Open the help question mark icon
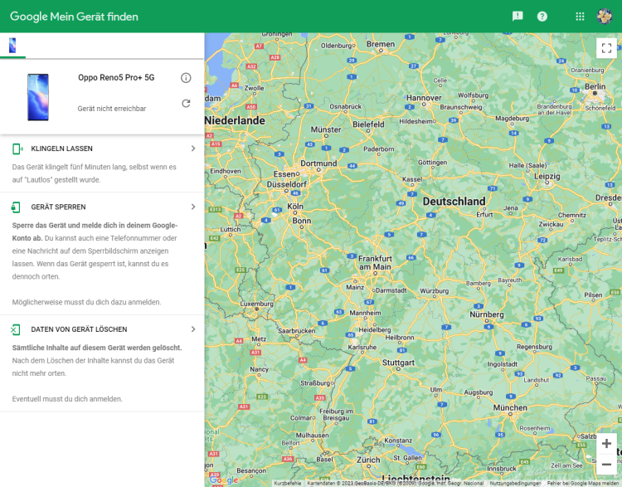622x487 pixels. [x=542, y=17]
